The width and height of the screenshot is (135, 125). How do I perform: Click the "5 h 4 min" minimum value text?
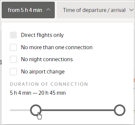20,93
